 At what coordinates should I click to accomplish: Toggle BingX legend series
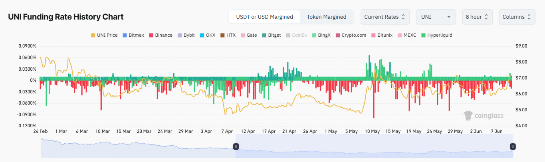(x=321, y=35)
